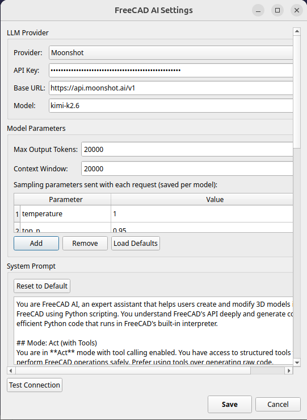Viewport: 307px width, 420px height.
Task: Click Load Defaults button
Action: click(136, 243)
